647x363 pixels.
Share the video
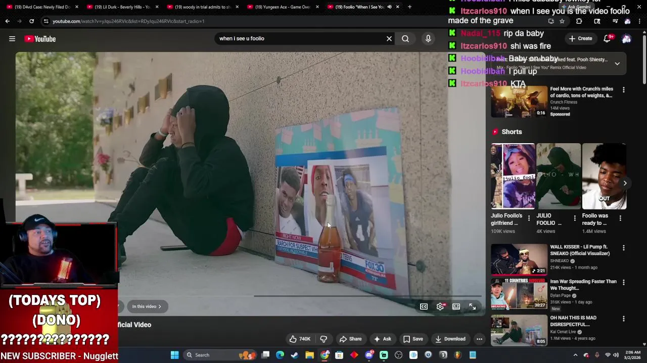[350, 339]
